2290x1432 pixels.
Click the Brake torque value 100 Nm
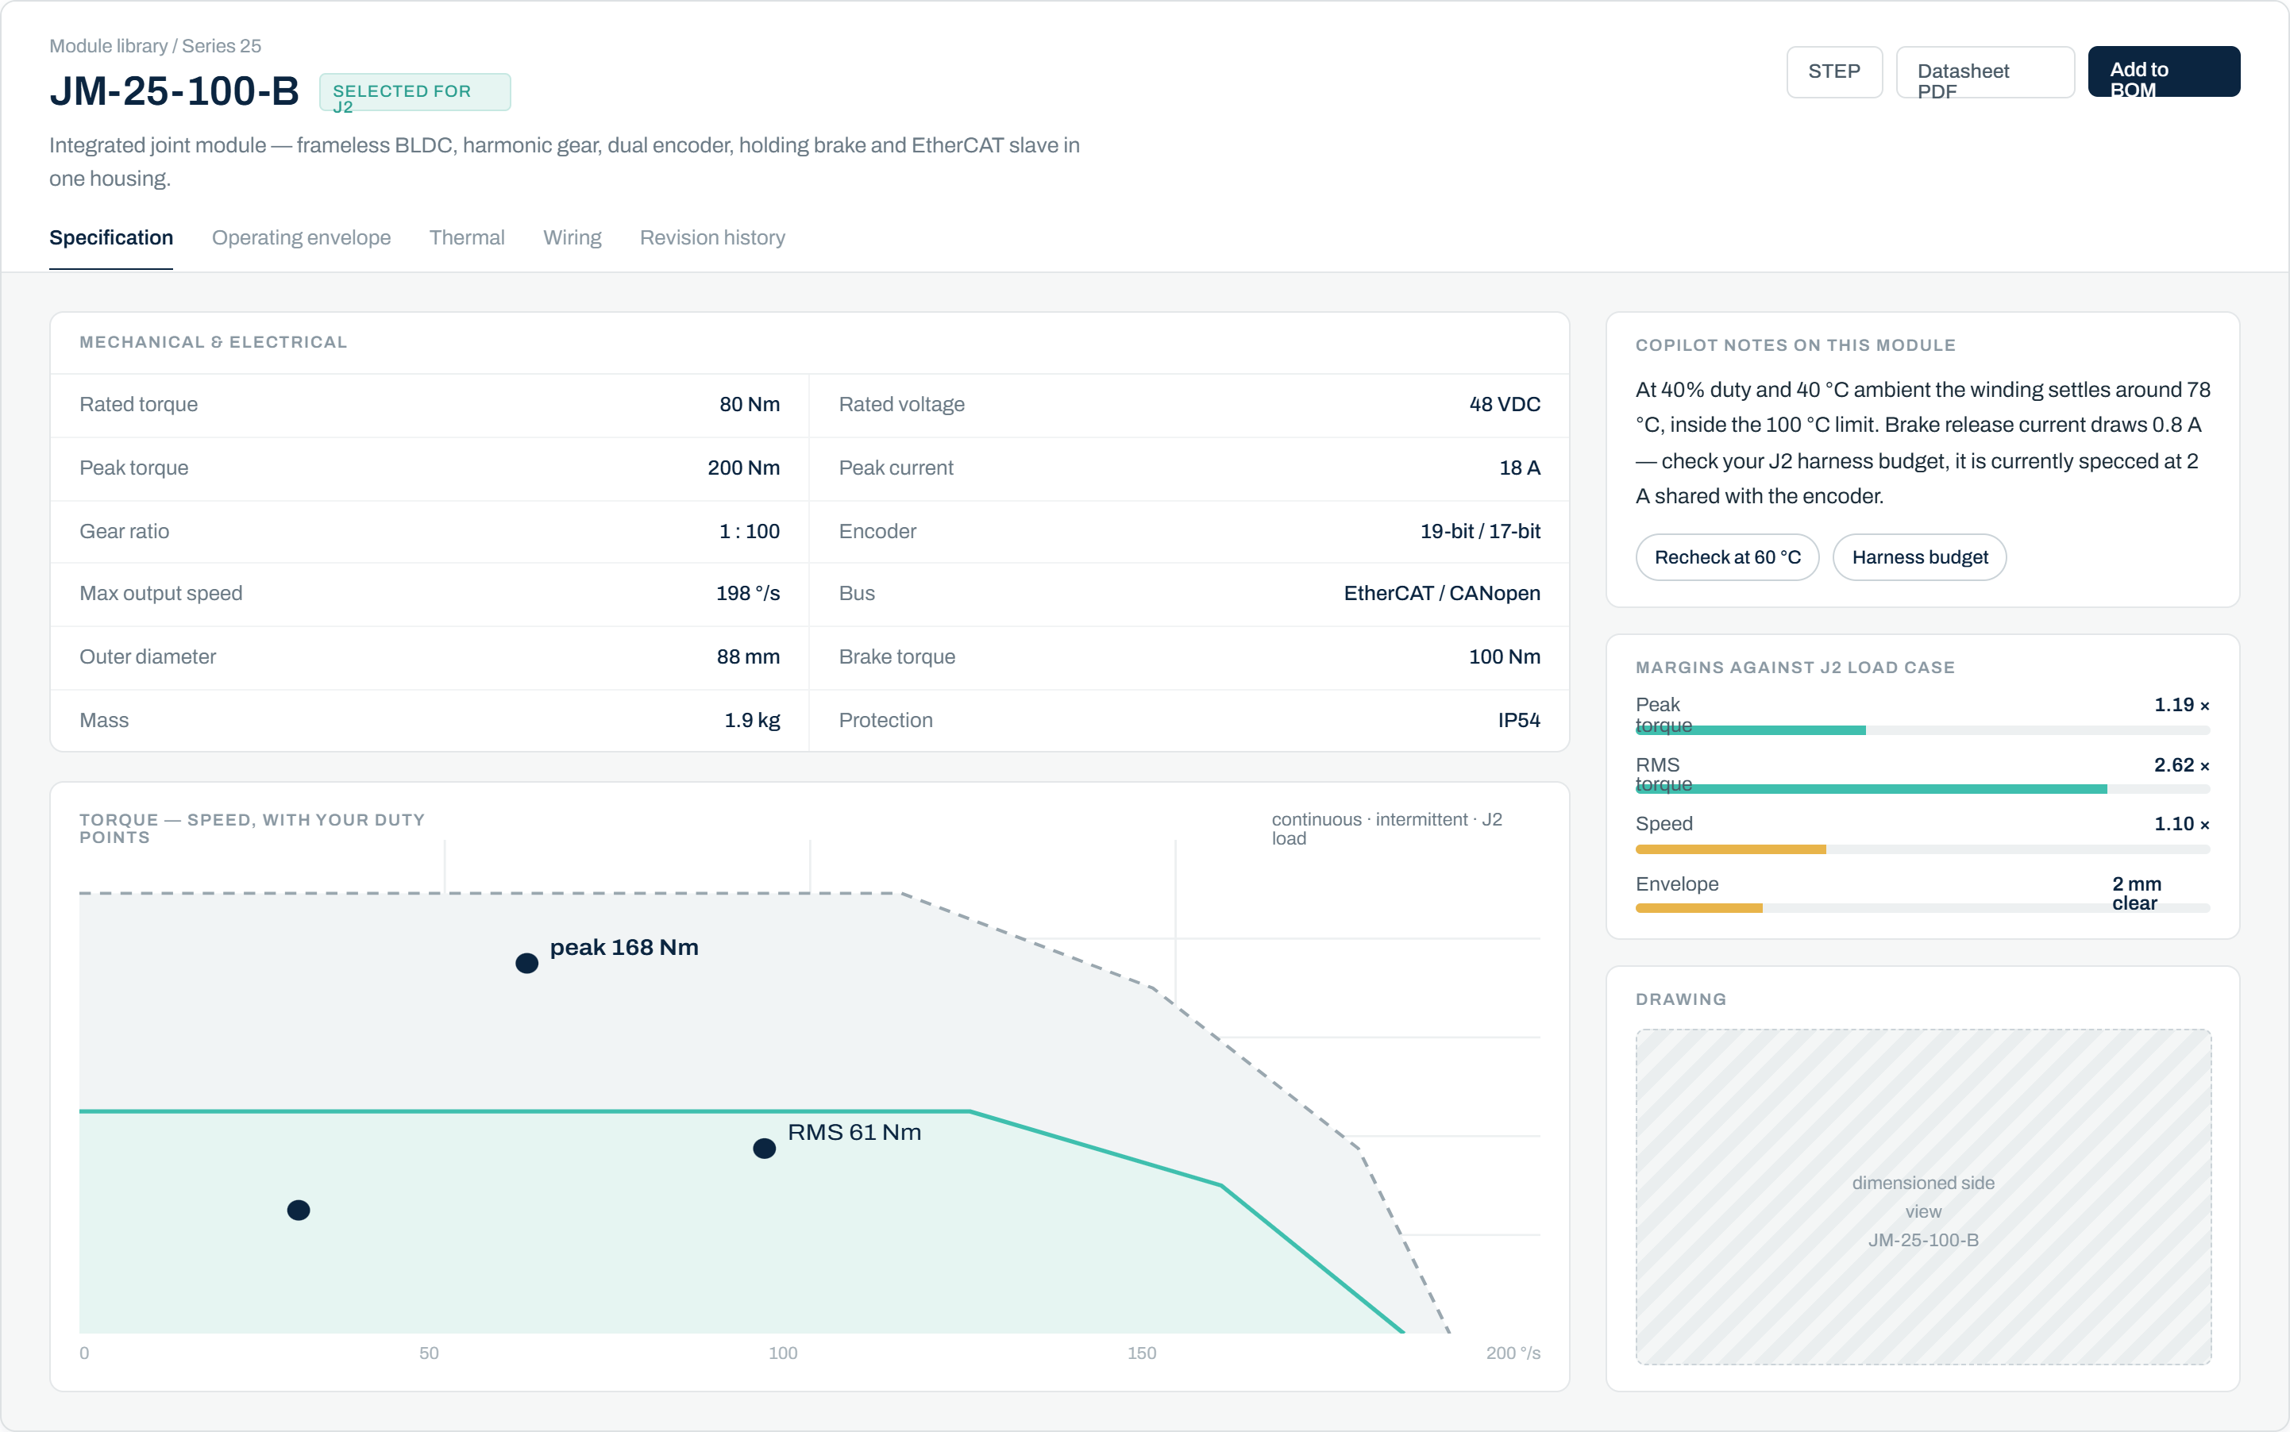coord(1504,656)
